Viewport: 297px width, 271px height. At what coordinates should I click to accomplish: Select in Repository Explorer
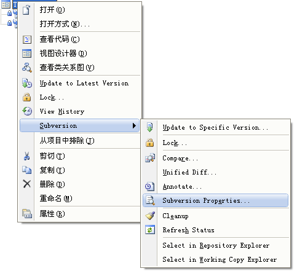tap(215, 245)
